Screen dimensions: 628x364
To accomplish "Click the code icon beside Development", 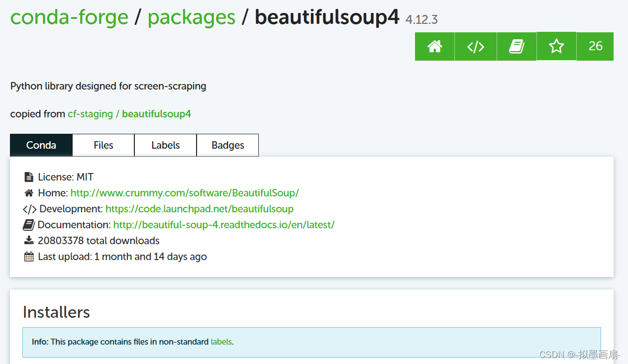I will coord(29,209).
